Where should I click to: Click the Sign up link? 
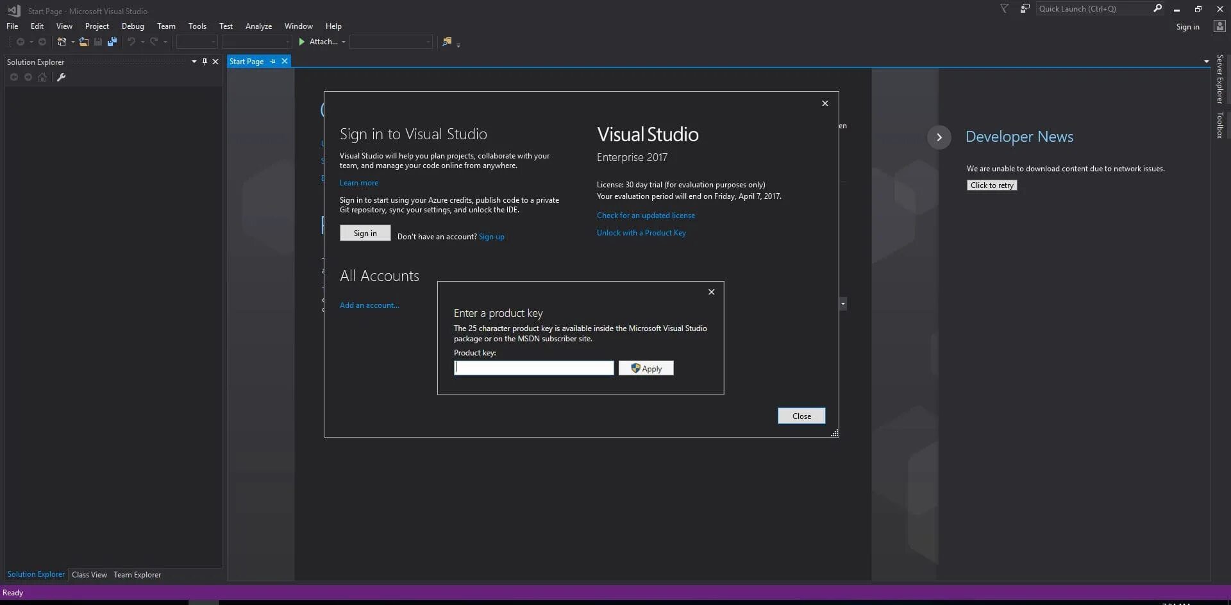pyautogui.click(x=492, y=237)
